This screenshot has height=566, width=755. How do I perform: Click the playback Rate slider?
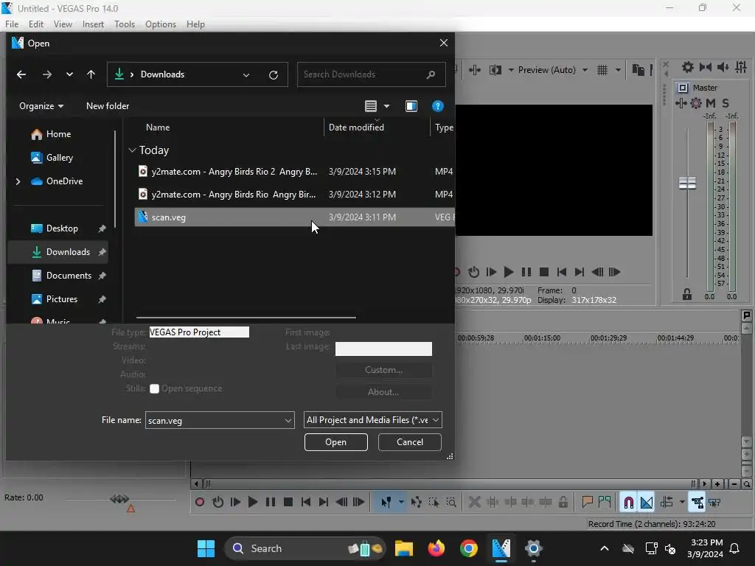point(119,499)
